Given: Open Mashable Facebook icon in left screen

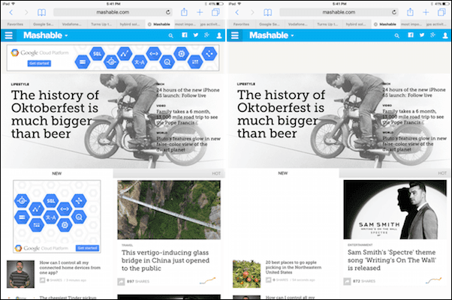Looking at the screenshot, I should coord(185,34).
